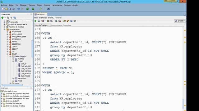The height and width of the screenshot is (111, 199).
Task: Click the New file icon
Action: tap(3, 9)
